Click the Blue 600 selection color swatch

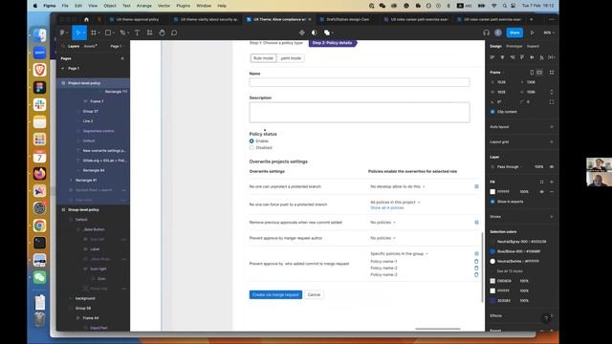point(492,251)
